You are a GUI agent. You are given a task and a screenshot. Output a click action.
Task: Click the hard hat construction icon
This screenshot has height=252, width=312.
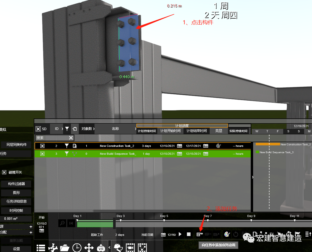118,248
